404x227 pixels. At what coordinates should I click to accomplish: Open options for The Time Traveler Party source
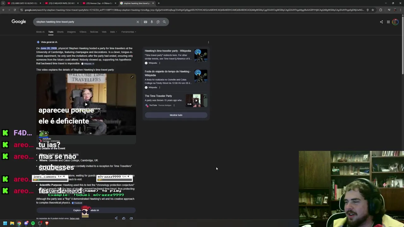174,105
